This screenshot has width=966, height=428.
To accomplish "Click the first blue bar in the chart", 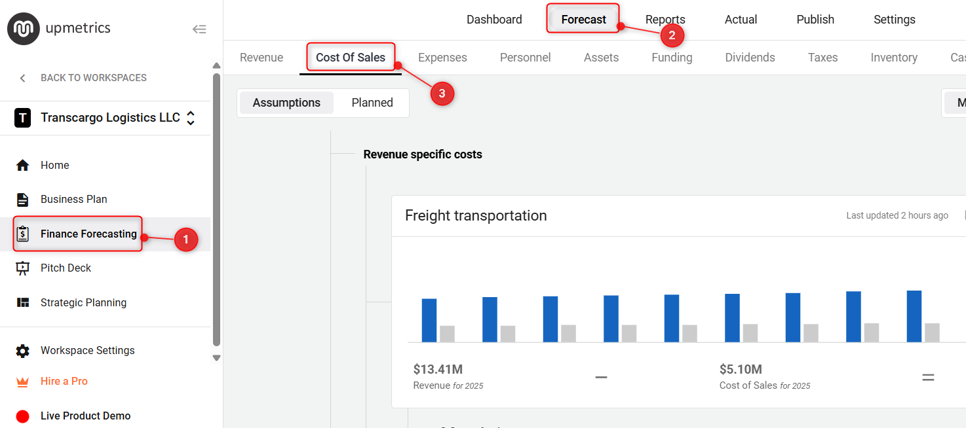I will 429,320.
